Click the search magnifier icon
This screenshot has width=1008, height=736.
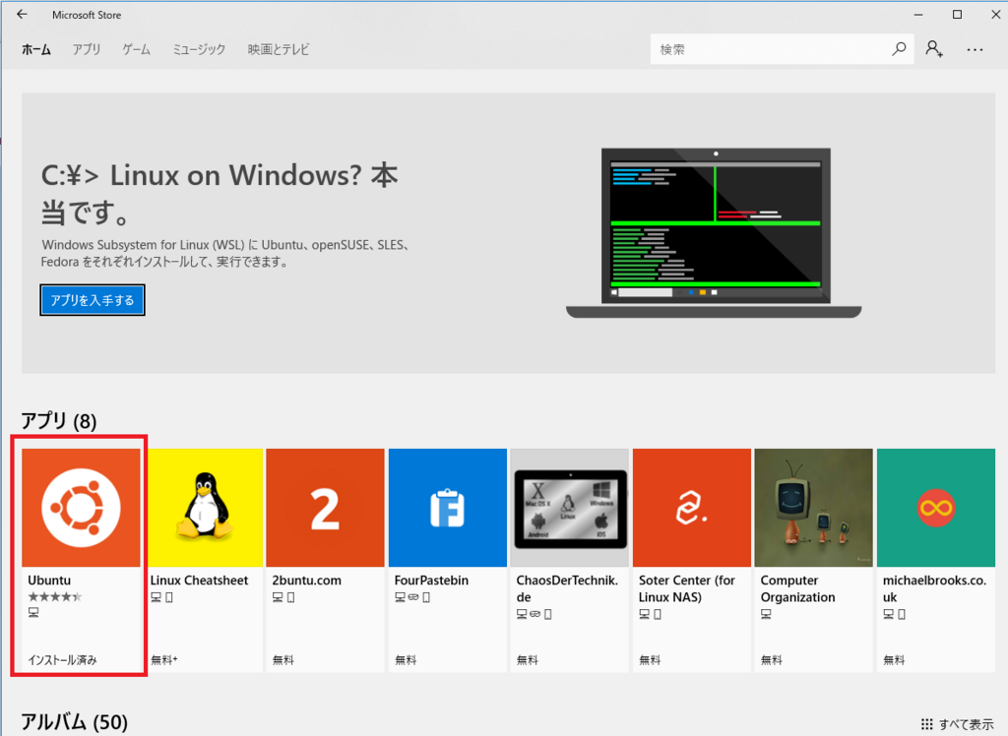click(899, 49)
